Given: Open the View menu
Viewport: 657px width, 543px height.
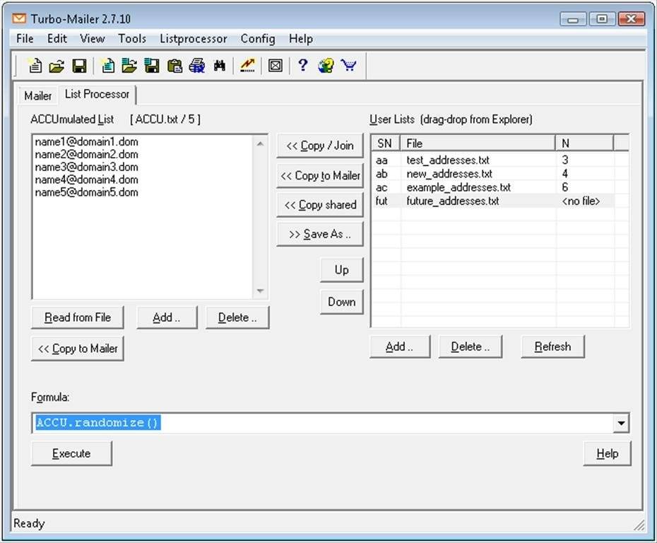Looking at the screenshot, I should (92, 39).
